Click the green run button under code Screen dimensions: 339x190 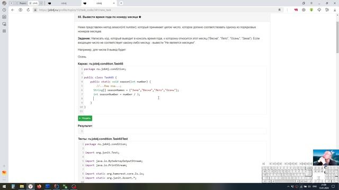coord(85,118)
